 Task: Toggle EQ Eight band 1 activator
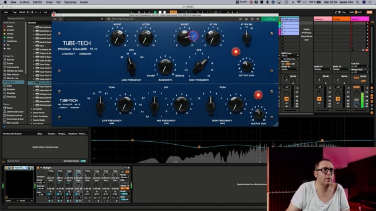tap(49, 200)
